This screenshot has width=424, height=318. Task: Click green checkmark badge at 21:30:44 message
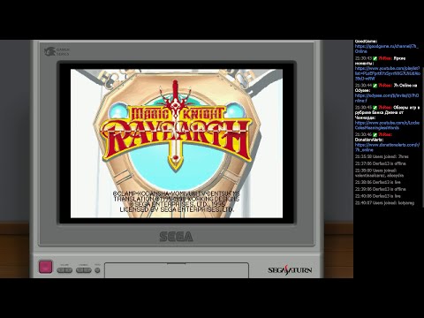coord(375,86)
